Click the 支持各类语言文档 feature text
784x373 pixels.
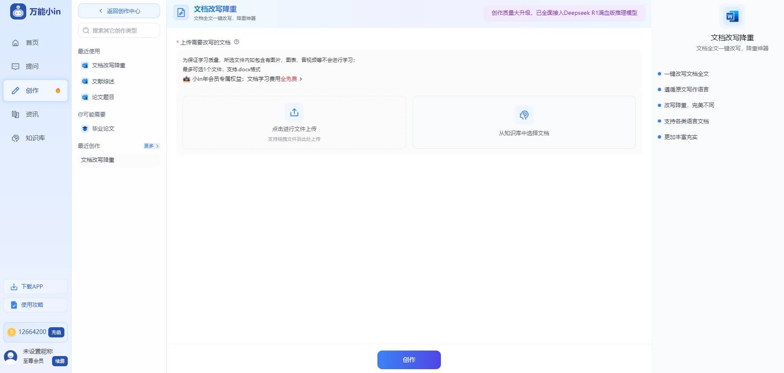click(x=686, y=121)
